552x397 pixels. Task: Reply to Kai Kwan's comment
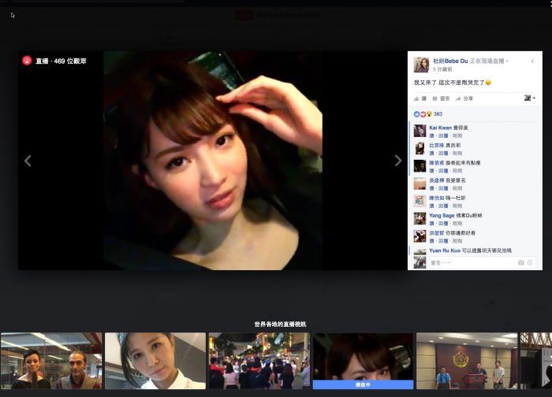pyautogui.click(x=443, y=135)
